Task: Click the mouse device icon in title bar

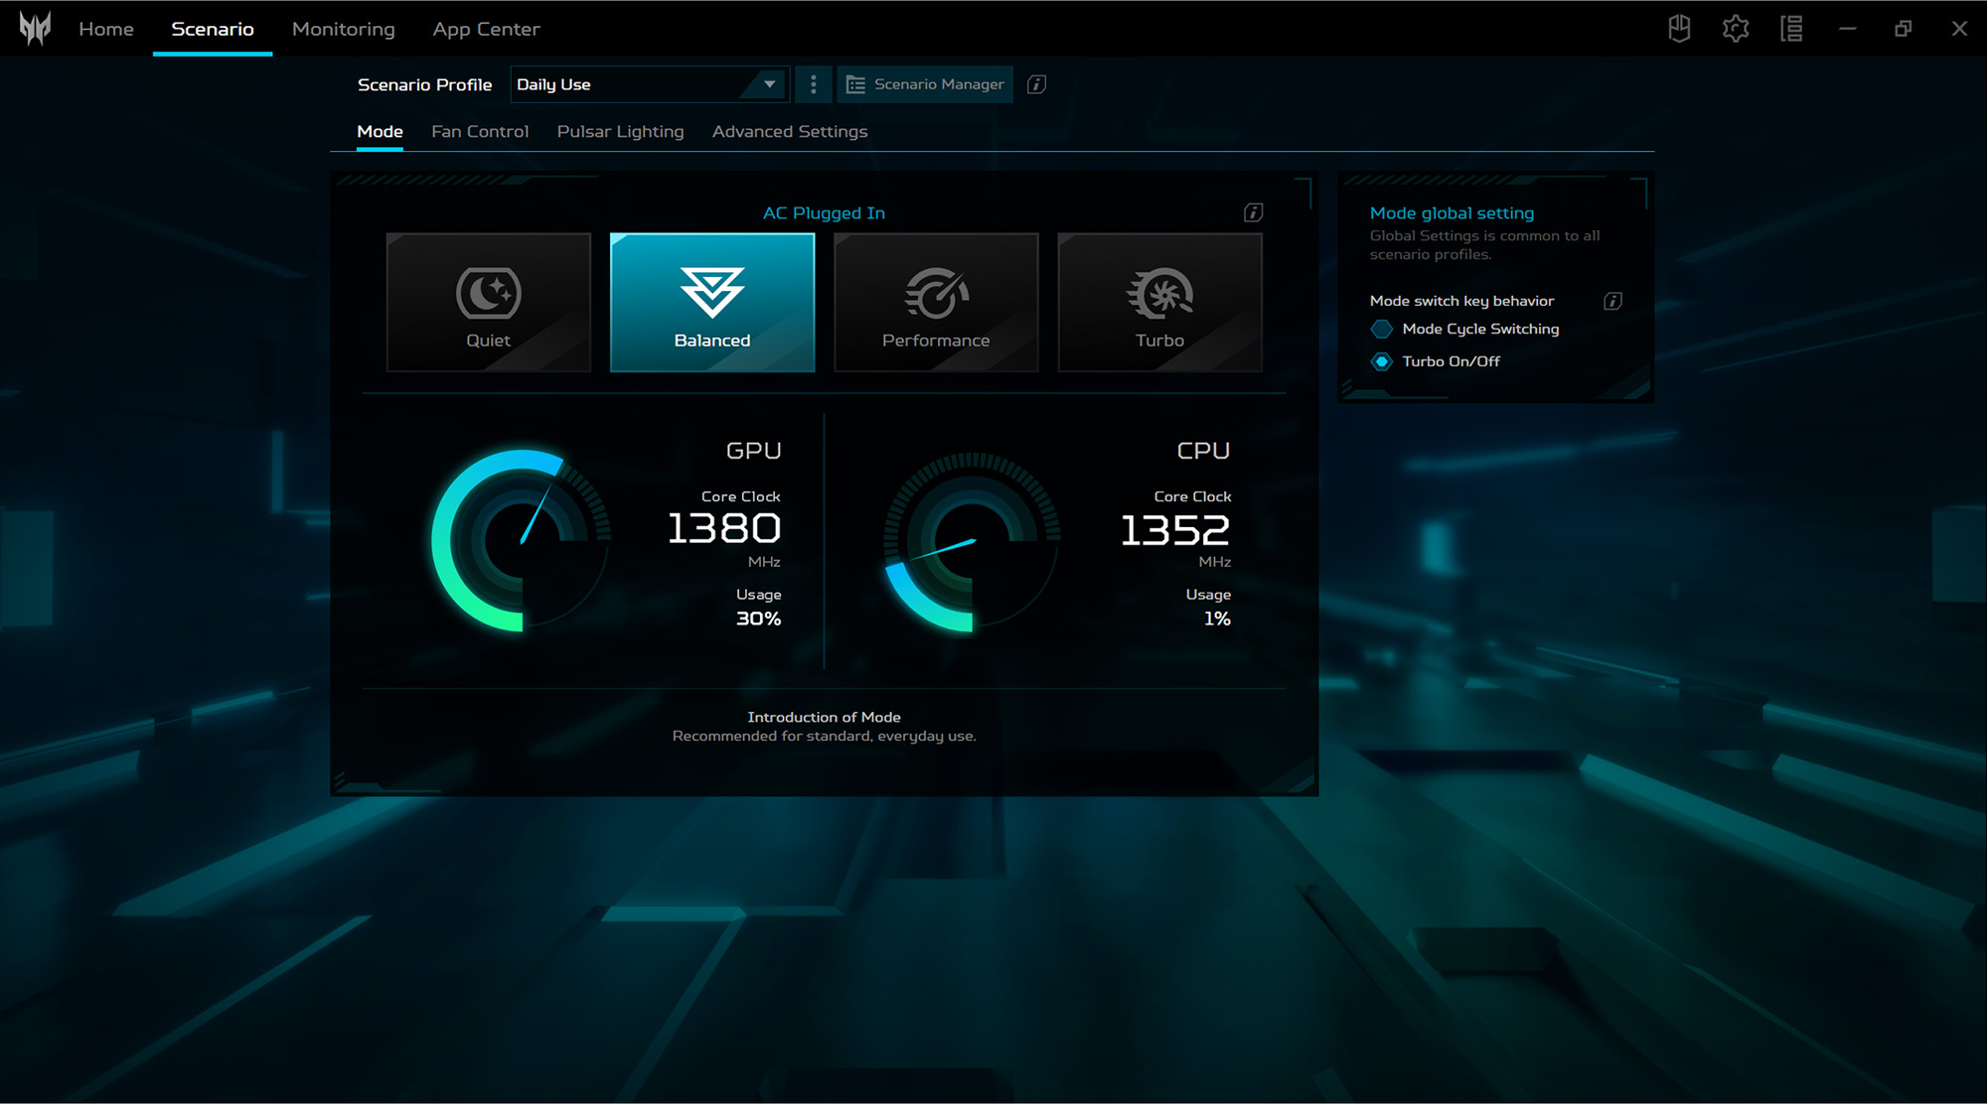Action: pos(1680,29)
